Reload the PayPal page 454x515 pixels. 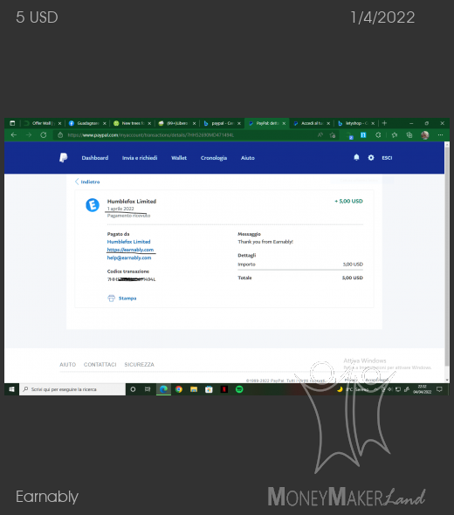44,135
